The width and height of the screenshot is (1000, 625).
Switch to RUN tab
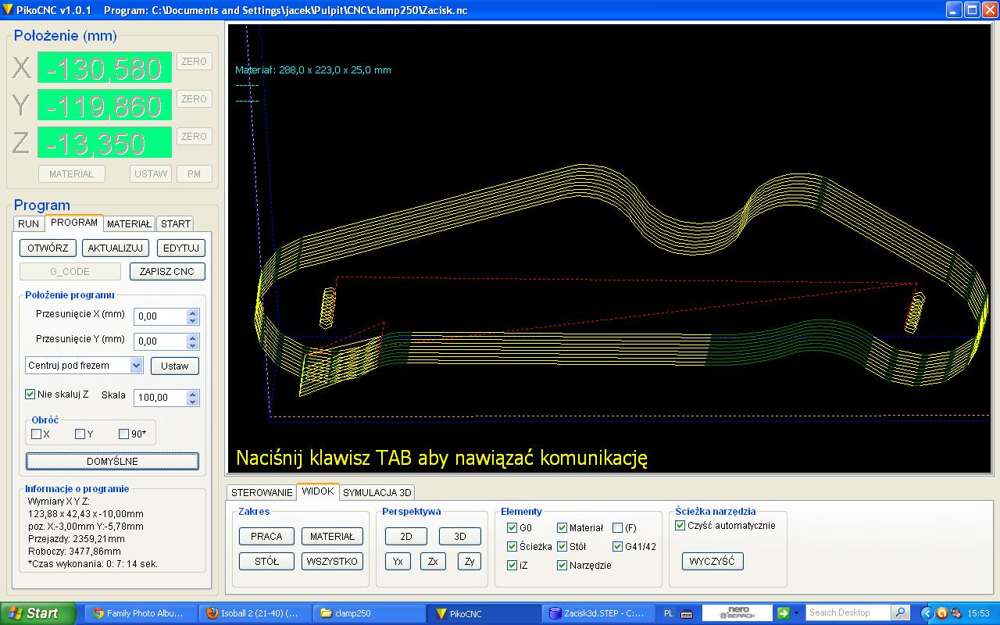(x=29, y=223)
